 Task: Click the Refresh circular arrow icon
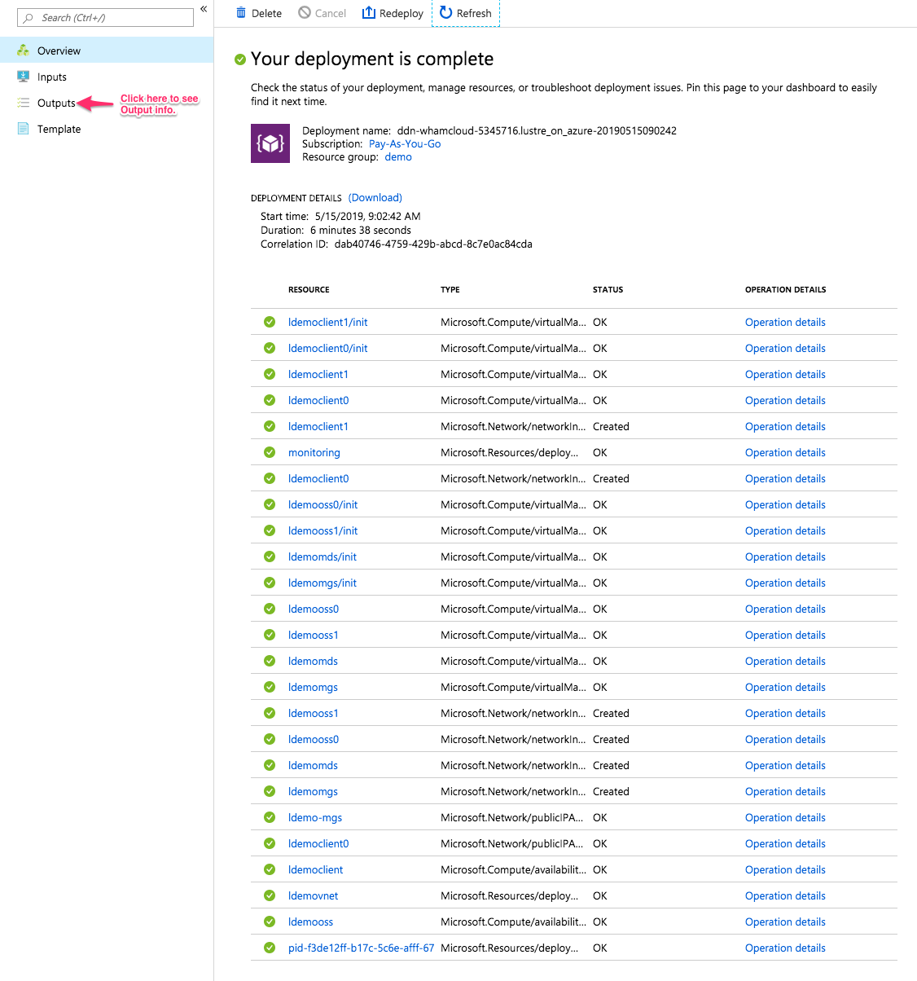coord(445,12)
